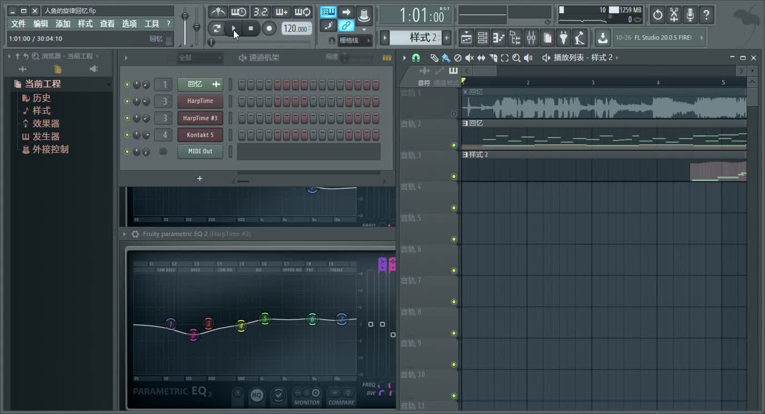The height and width of the screenshot is (414, 765).
Task: Toggle typing keyboard to piano
Action: point(329,12)
